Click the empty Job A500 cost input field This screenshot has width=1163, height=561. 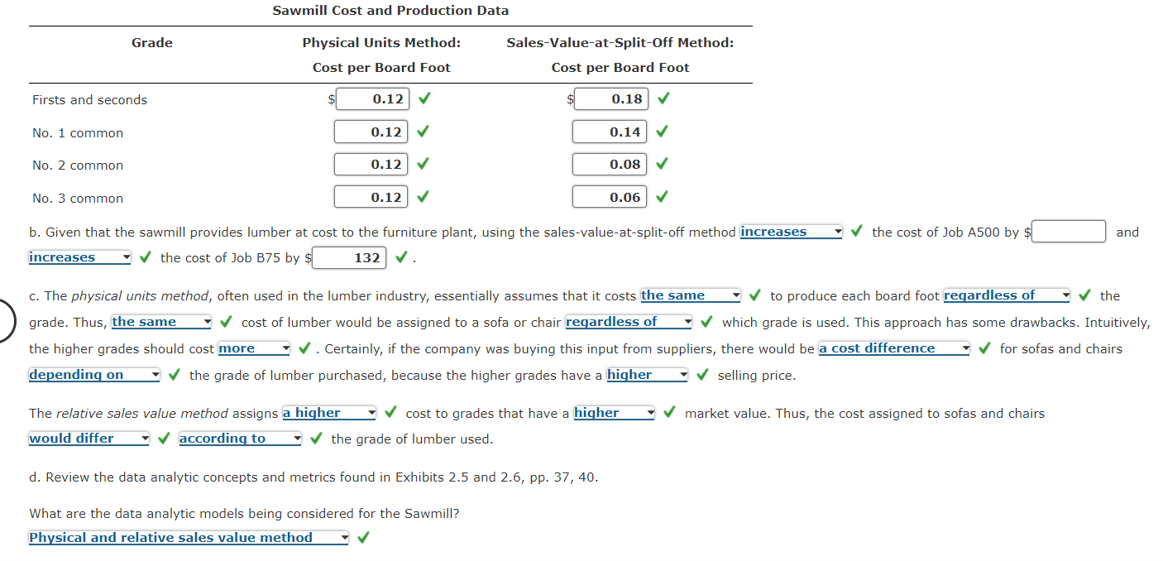point(1069,232)
